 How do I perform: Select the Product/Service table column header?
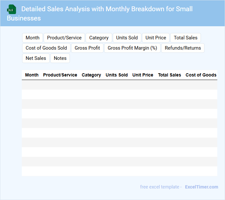[x=60, y=75]
